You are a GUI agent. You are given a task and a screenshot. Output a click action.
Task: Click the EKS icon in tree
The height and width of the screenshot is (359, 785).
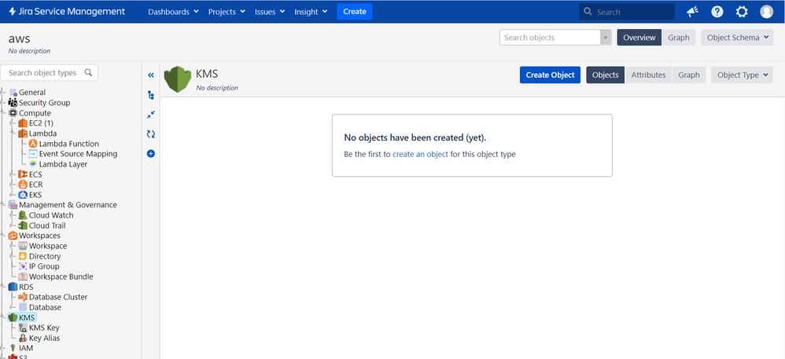pyautogui.click(x=23, y=195)
